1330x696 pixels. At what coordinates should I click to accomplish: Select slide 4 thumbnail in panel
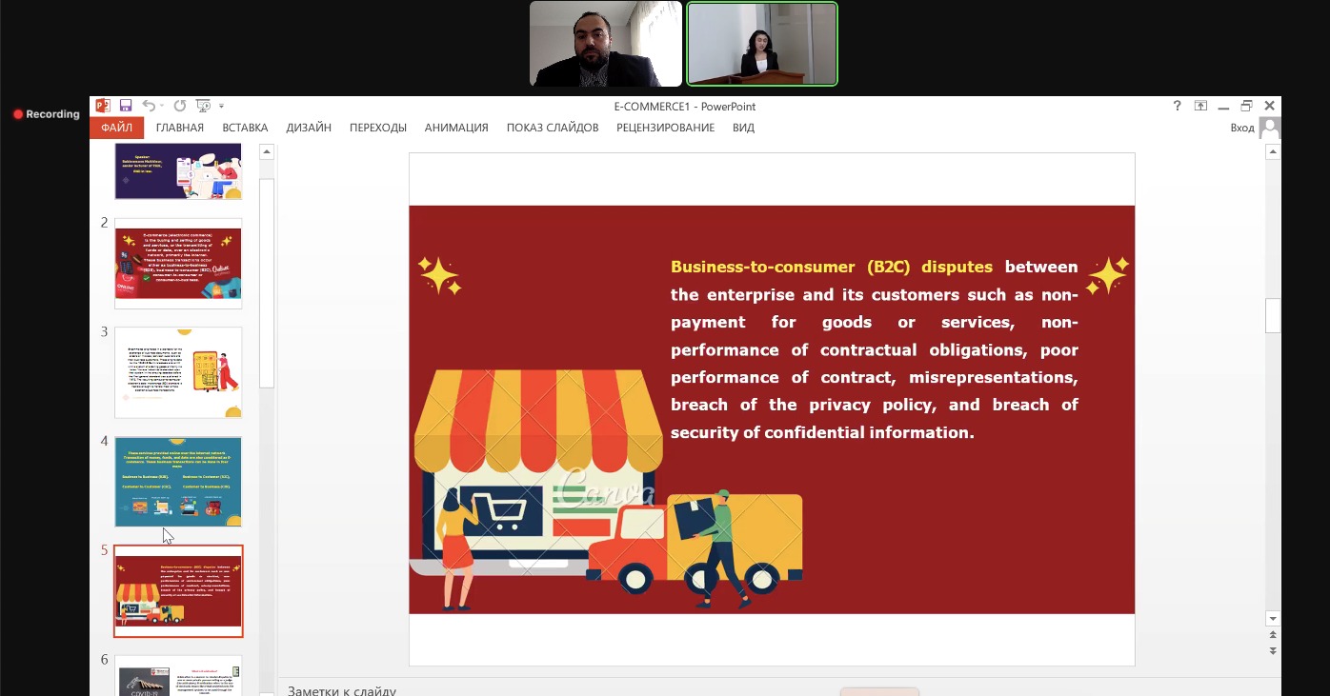tap(178, 482)
